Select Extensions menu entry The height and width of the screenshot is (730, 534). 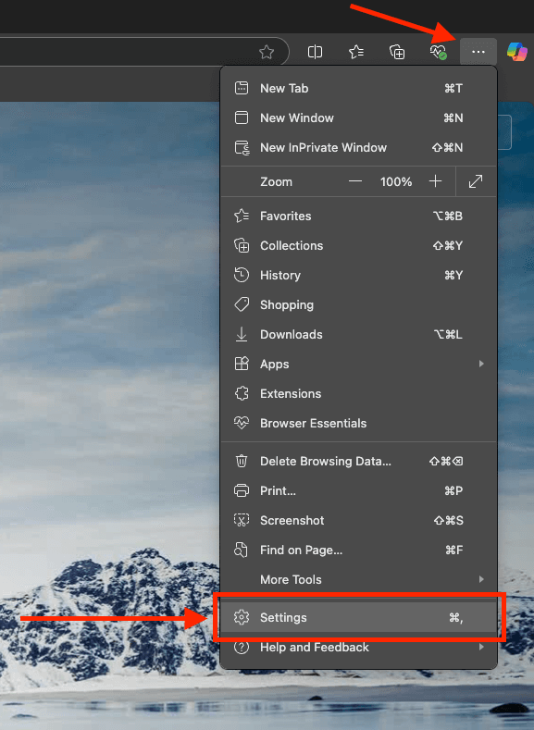tap(358, 393)
